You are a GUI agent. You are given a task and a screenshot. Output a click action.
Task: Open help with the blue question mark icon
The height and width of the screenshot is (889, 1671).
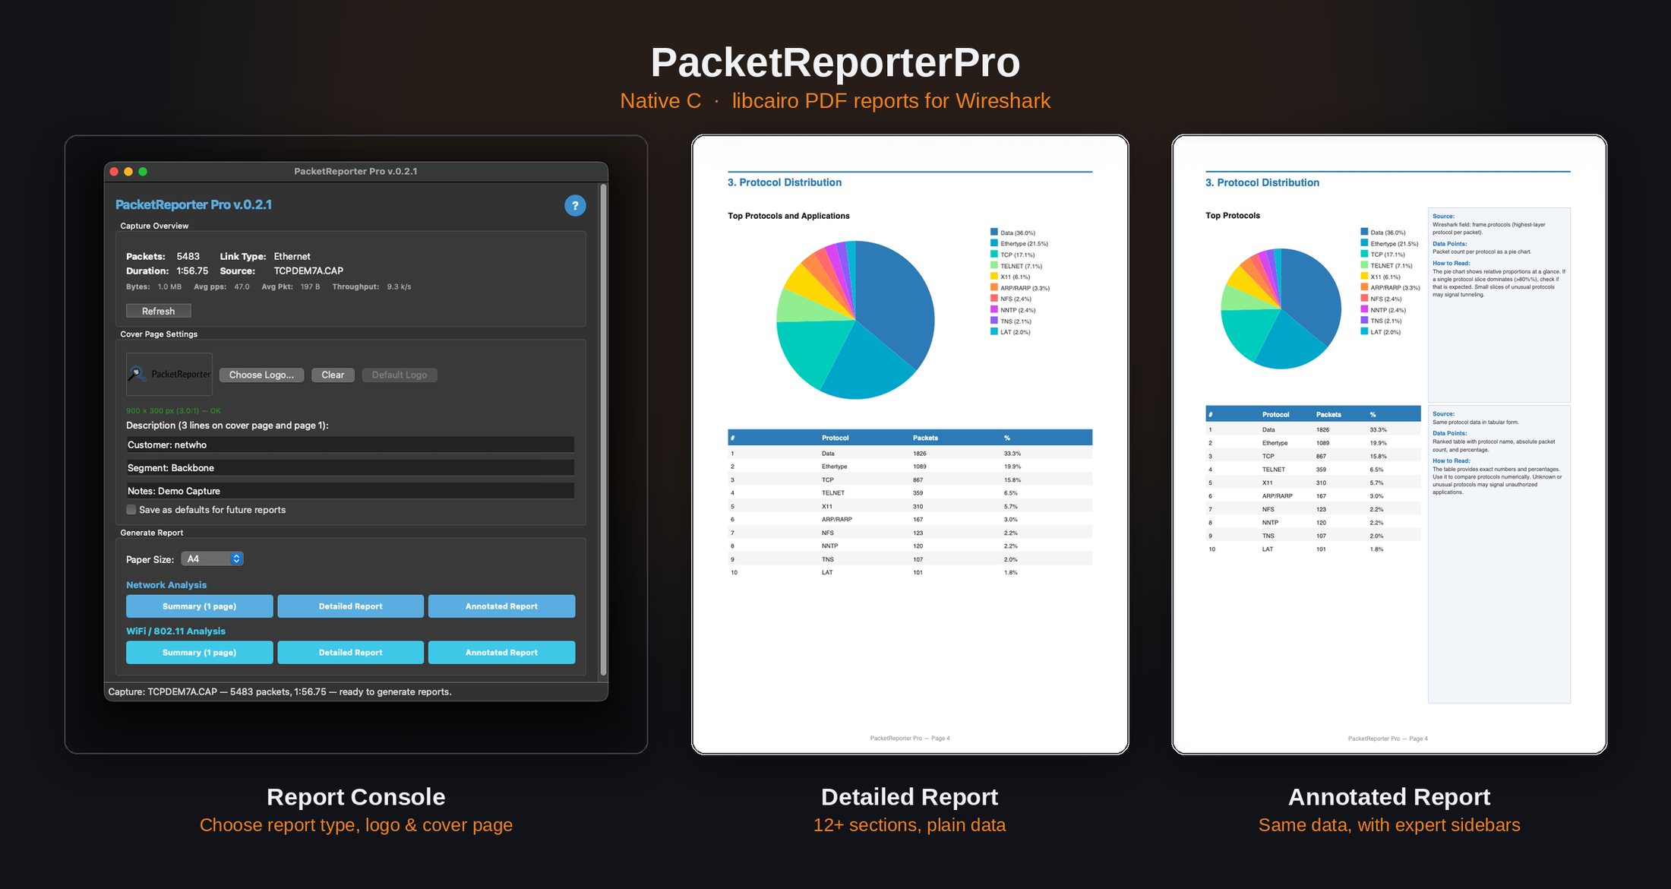click(575, 205)
